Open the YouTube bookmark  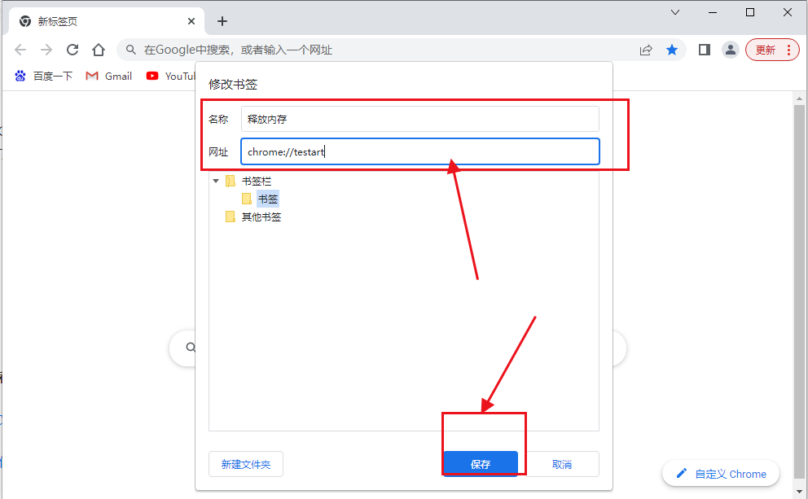(x=170, y=77)
